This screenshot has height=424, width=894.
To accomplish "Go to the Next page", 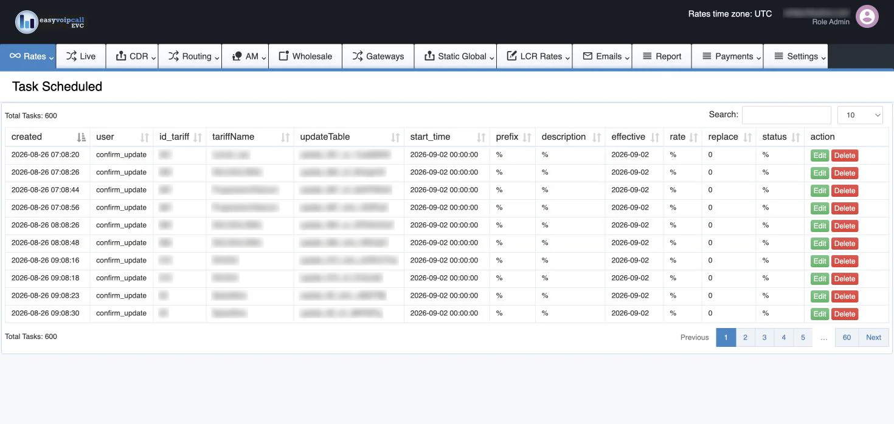I will pyautogui.click(x=873, y=337).
